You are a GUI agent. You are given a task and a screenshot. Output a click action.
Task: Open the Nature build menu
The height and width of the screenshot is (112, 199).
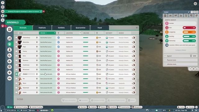pos(102,107)
